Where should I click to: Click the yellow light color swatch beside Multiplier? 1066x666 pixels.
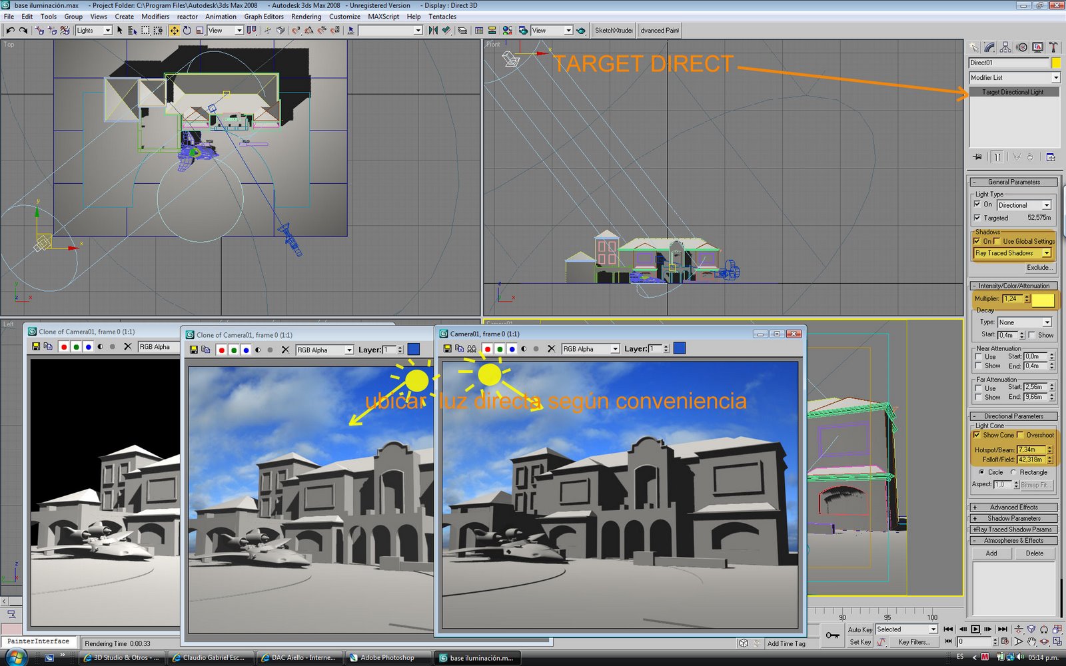pos(1043,300)
